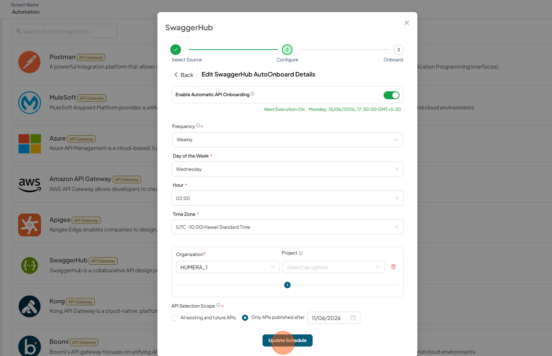The height and width of the screenshot is (356, 552).
Task: Click API Gateway tag next to Boomi
Action: point(84,342)
